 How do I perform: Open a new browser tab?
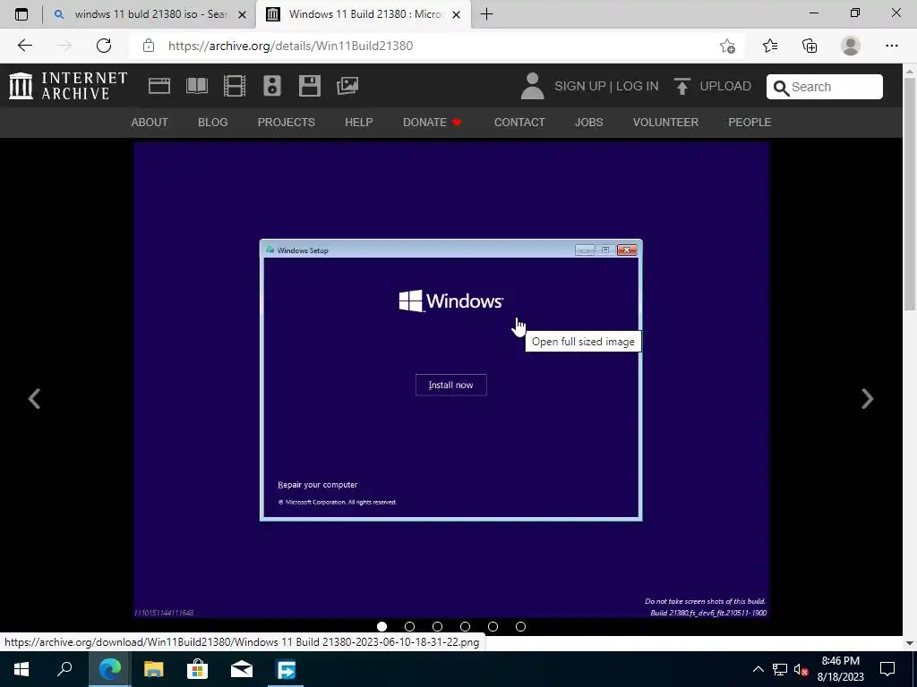486,14
